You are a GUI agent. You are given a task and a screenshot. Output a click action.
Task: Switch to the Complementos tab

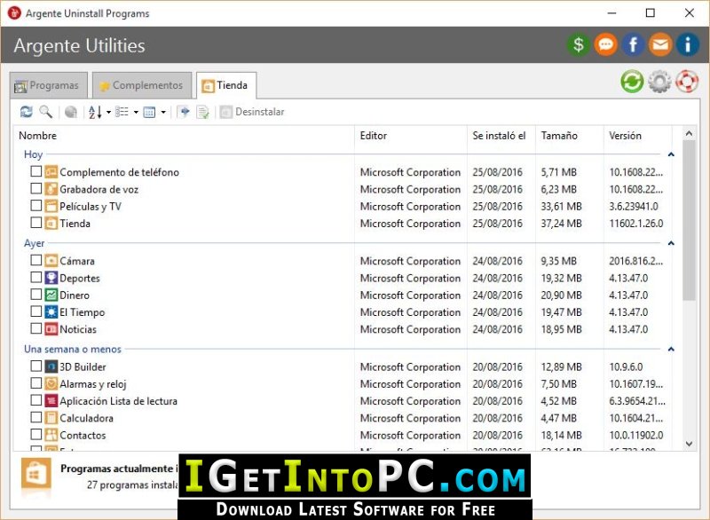point(142,85)
